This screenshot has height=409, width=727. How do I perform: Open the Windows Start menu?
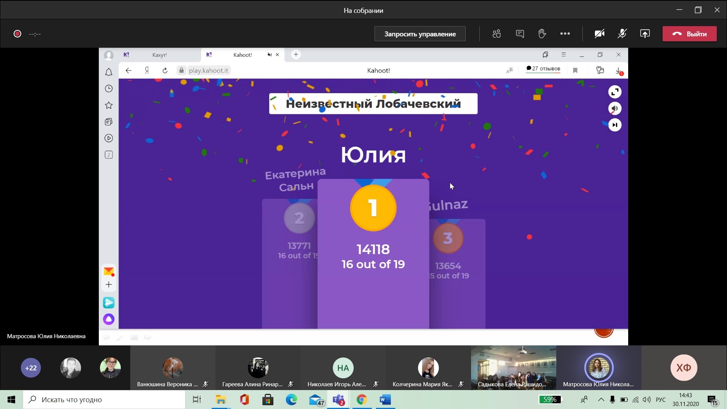[x=11, y=400]
